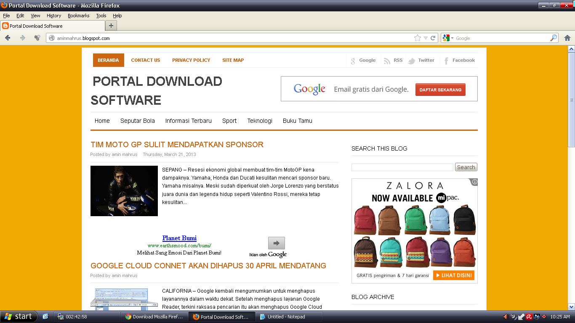The height and width of the screenshot is (323, 575).
Task: Go to the CONTACT US page
Action: click(146, 60)
